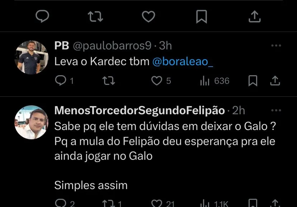This screenshot has width=297, height=207.
Task: Reply to PB's Kardec tweet
Action: pos(60,81)
